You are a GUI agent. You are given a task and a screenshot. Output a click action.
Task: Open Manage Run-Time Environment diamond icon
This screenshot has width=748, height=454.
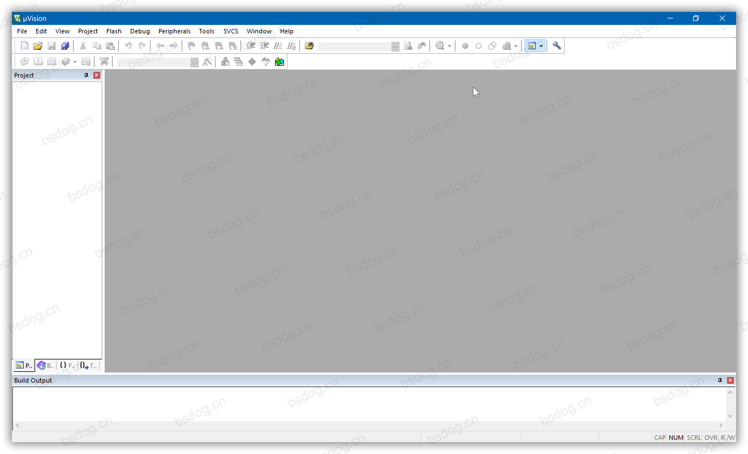[252, 62]
